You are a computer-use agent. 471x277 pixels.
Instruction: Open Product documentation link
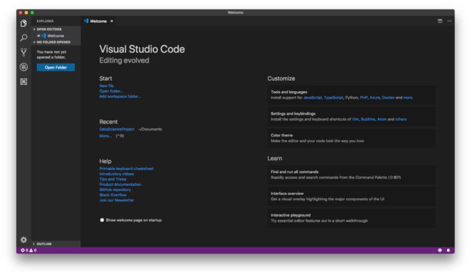point(120,185)
